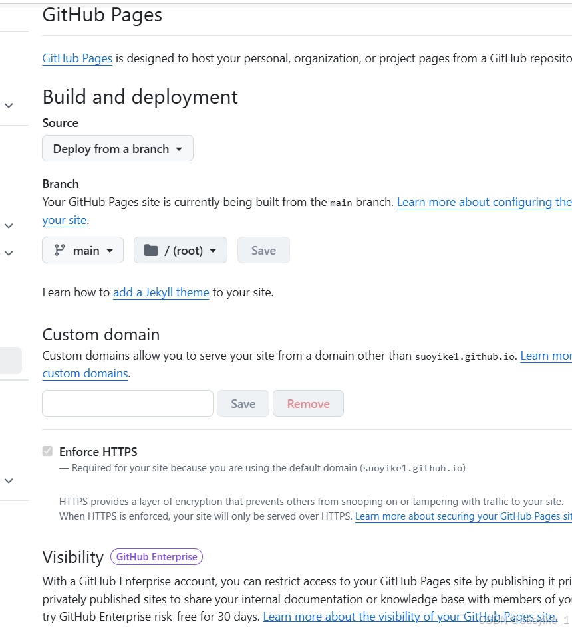Viewport: 572px width, 630px height.
Task: Click the GitHub Pages page title
Action: coord(102,15)
